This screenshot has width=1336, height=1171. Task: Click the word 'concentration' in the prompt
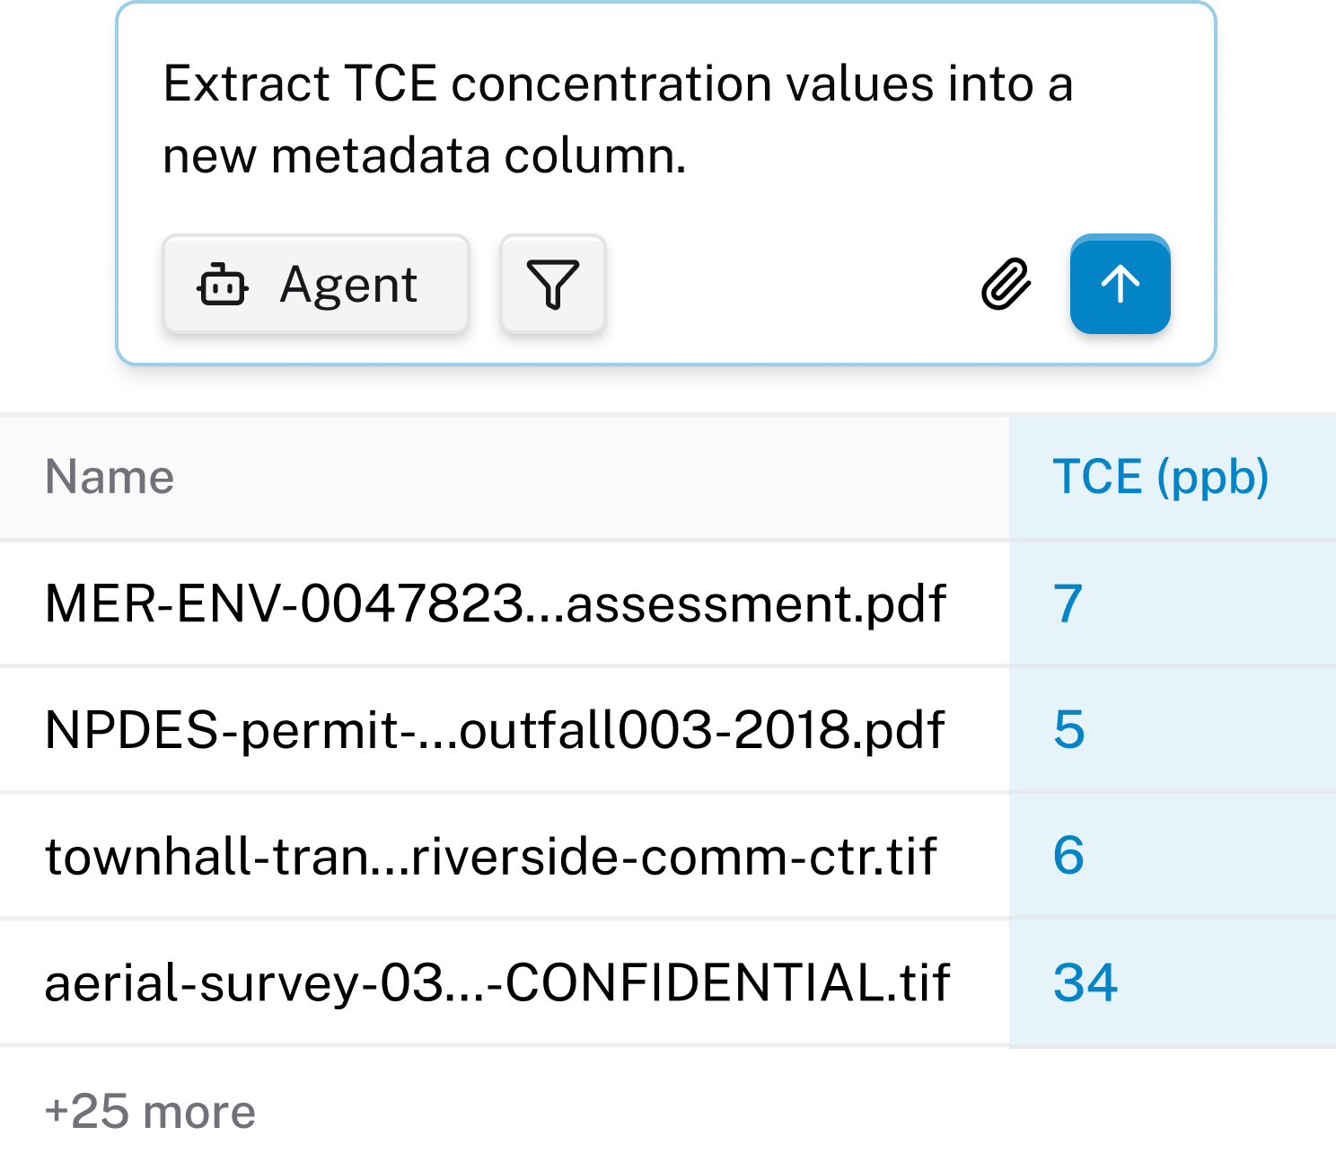pyautogui.click(x=611, y=84)
